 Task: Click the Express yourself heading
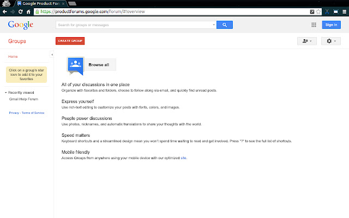[x=77, y=101]
